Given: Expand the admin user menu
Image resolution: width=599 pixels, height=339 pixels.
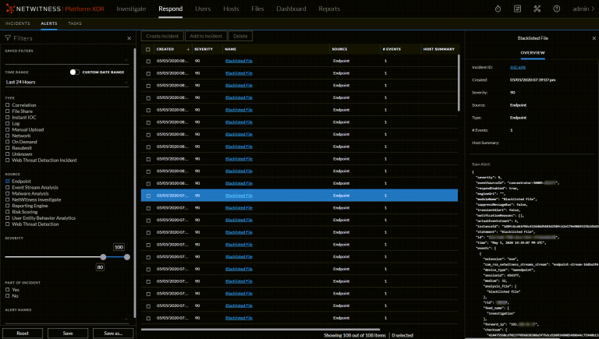Looking at the screenshot, I should (x=581, y=9).
